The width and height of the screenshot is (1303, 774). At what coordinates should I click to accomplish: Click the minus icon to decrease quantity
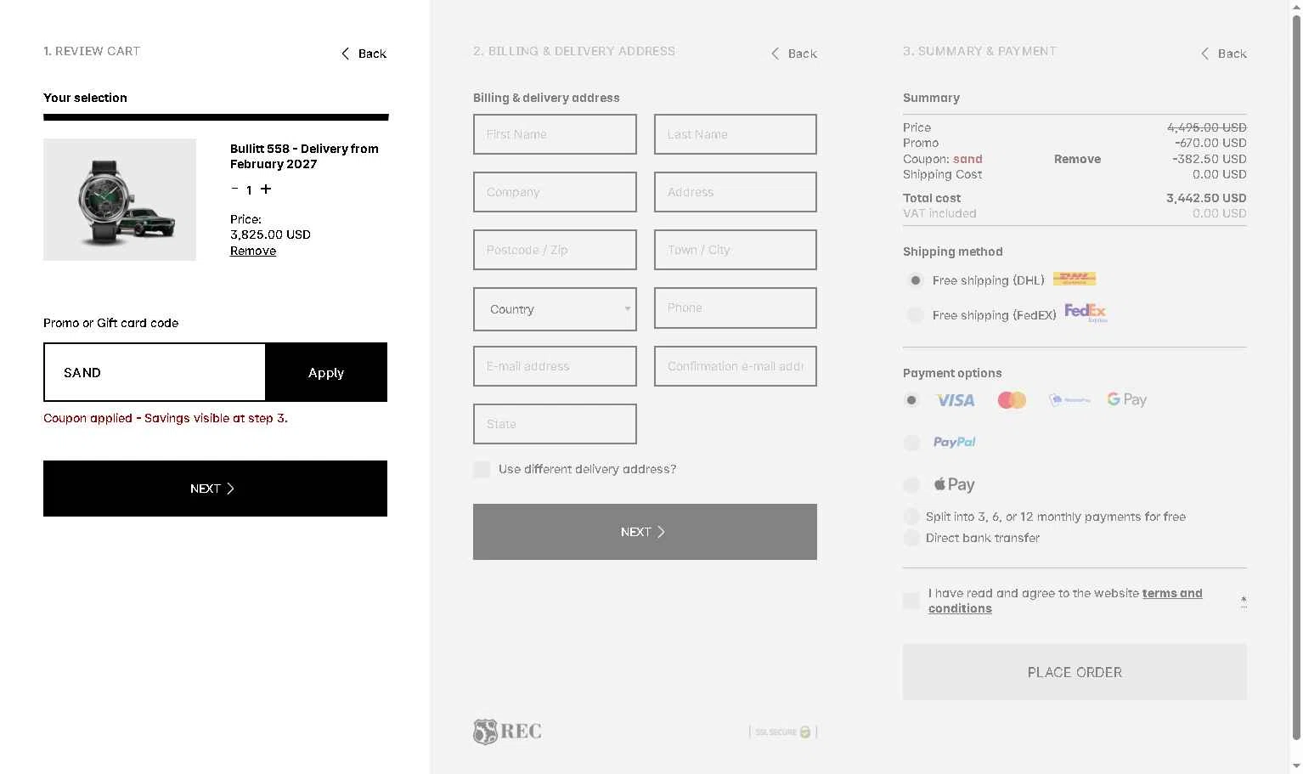[x=234, y=189]
